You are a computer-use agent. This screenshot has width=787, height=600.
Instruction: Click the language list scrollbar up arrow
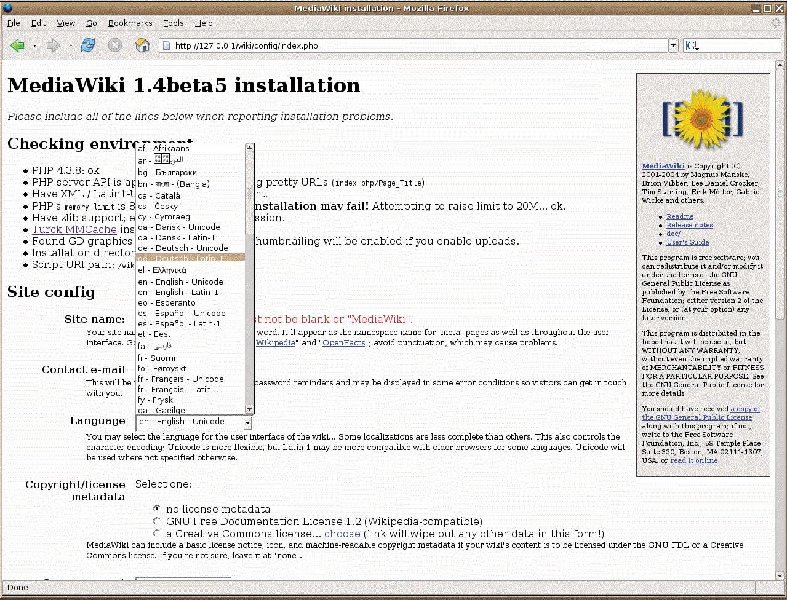249,148
